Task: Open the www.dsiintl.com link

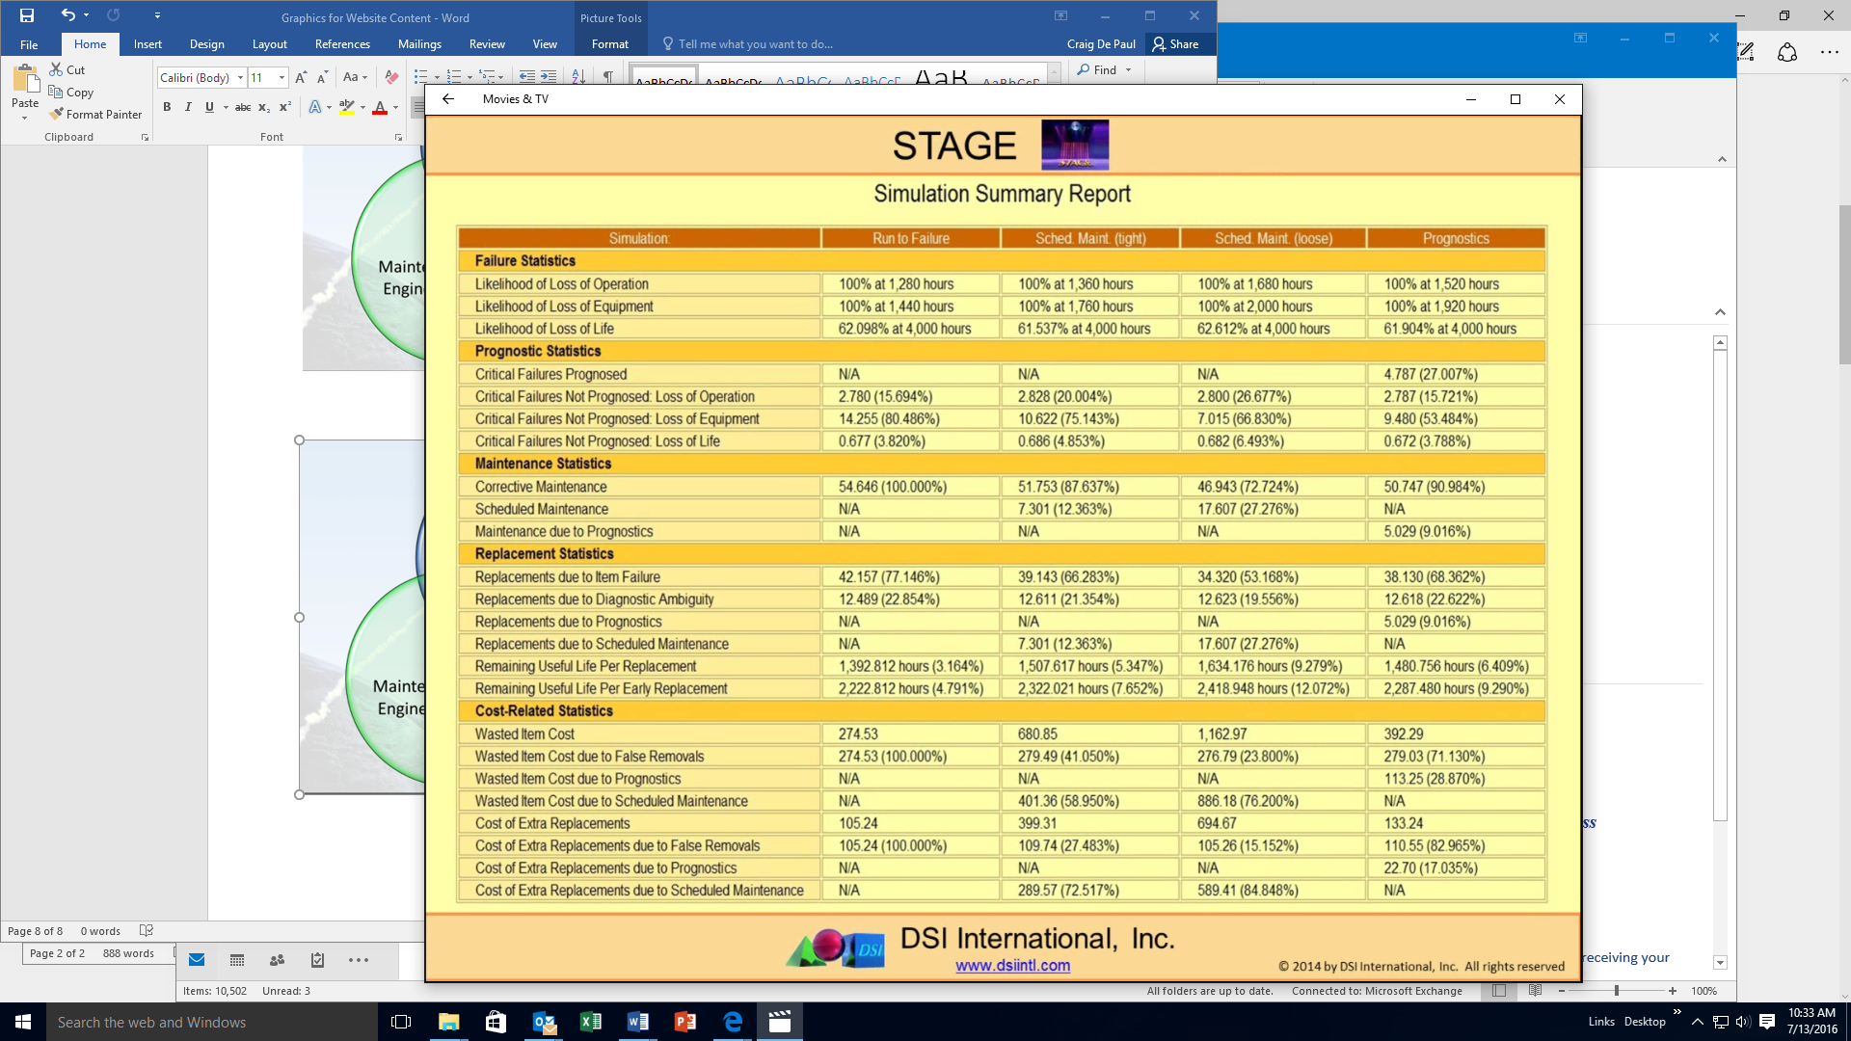Action: pos(1012,966)
